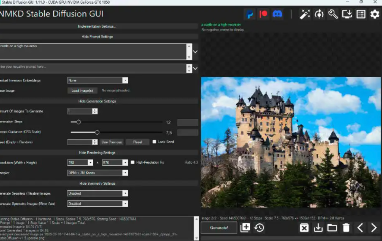Viewport: 382px width, 241px height.
Task: Click the Generate! button
Action: tap(219, 228)
